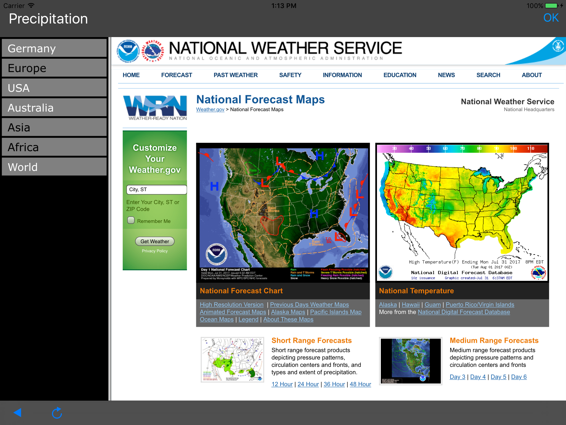Open the Medium Range Forecasts thumbnail
This screenshot has height=425, width=566.
[x=411, y=361]
